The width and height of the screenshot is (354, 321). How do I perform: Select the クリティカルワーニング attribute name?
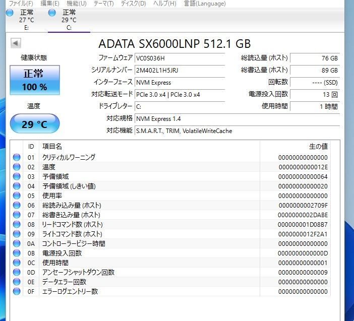tap(69, 157)
